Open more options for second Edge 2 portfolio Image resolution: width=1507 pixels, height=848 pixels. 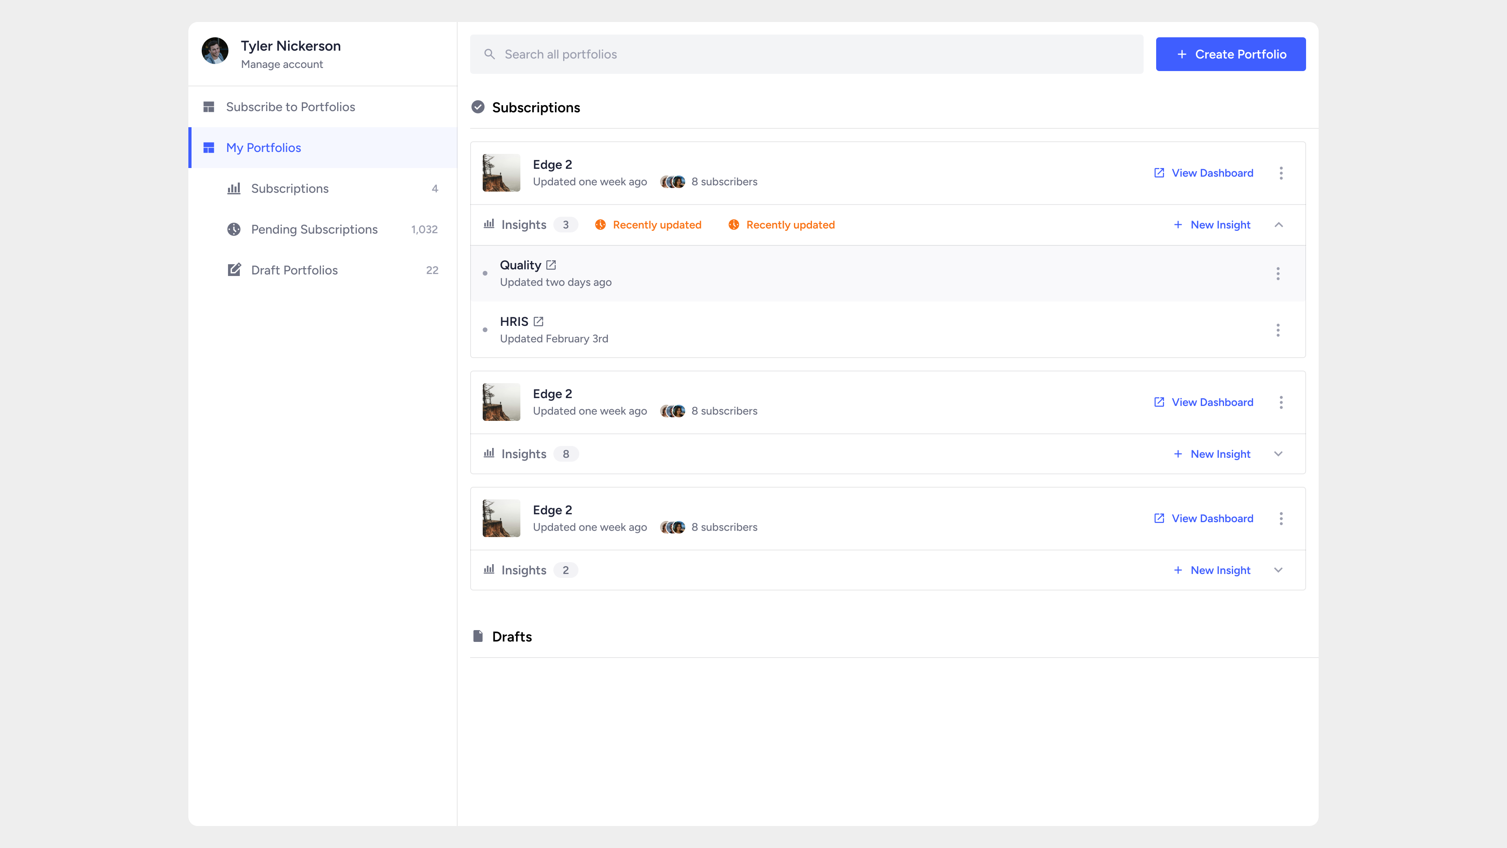point(1281,402)
